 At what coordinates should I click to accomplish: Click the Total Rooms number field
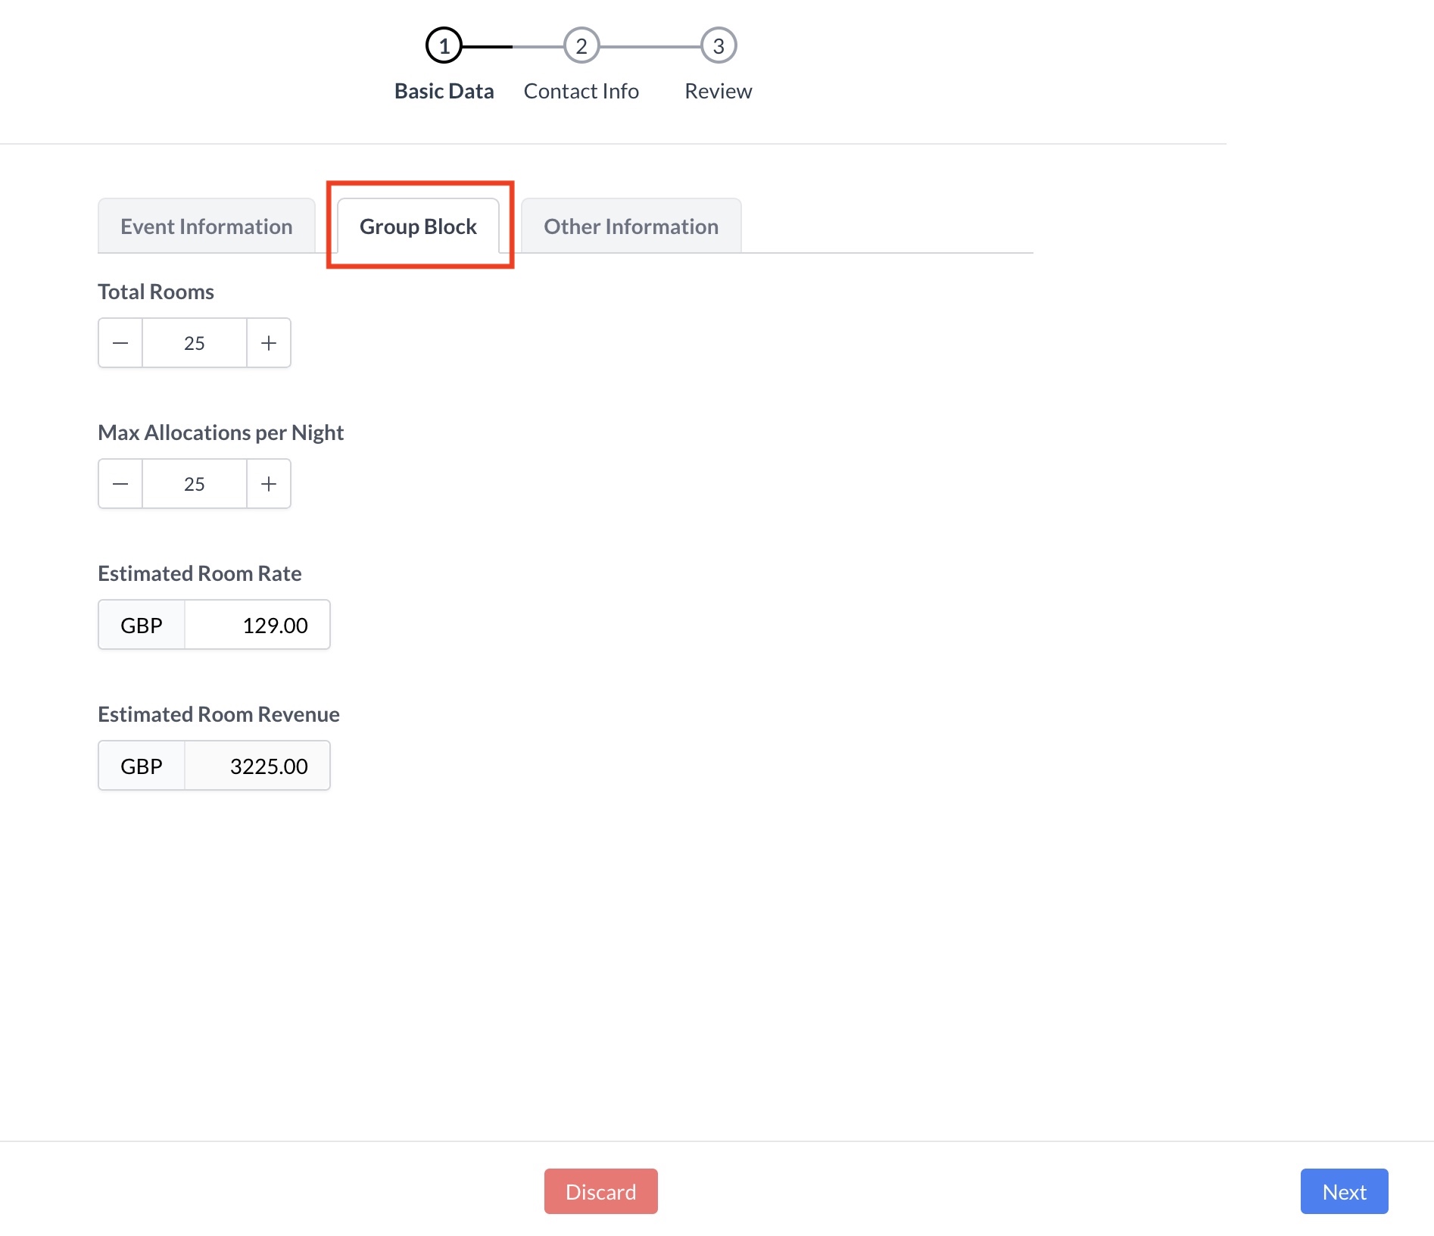[195, 343]
